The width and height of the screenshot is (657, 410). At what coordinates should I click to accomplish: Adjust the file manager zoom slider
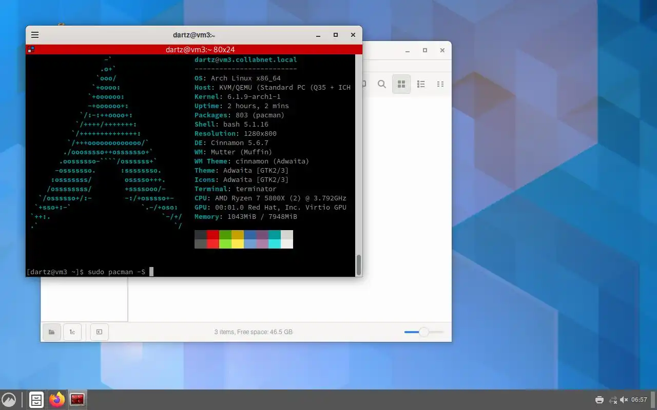pos(423,332)
